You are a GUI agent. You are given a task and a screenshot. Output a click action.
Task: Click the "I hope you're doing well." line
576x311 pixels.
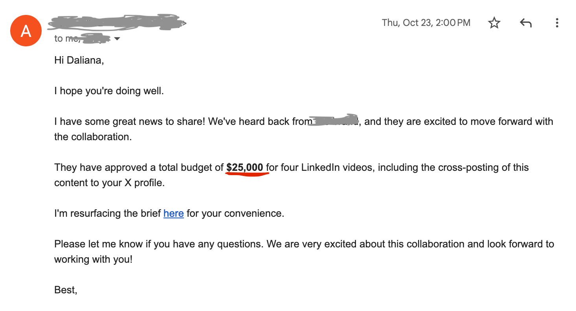pyautogui.click(x=109, y=91)
